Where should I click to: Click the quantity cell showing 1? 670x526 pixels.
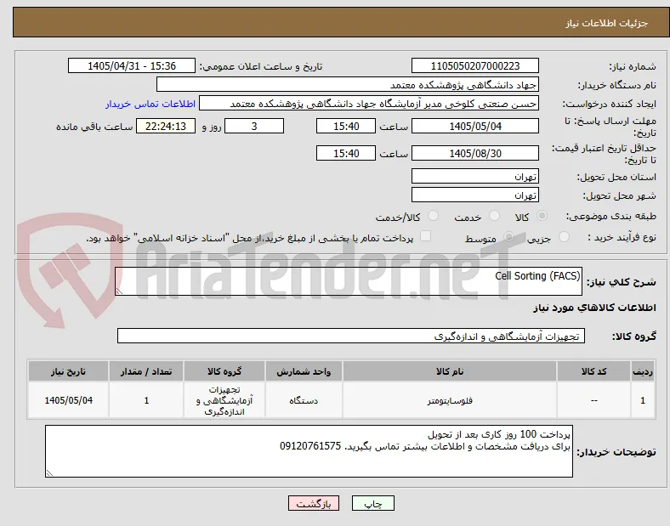[146, 400]
